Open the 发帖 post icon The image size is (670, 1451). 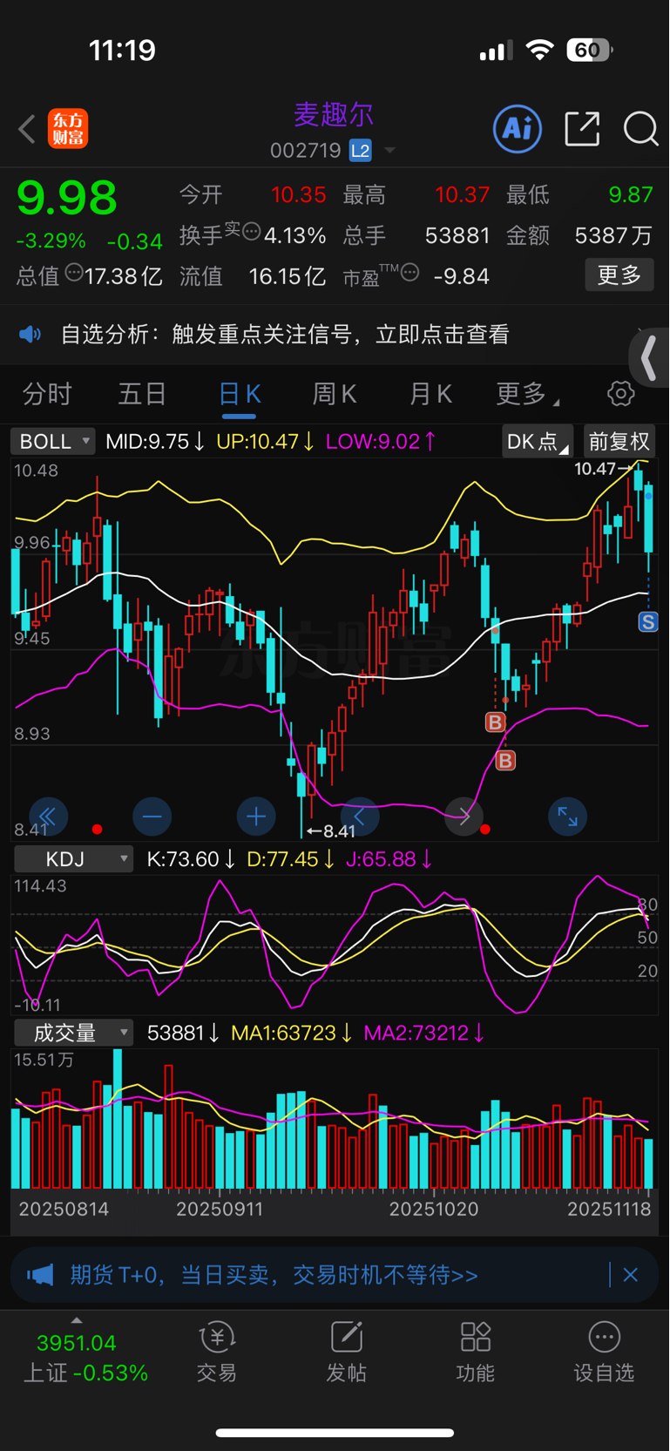tap(346, 1353)
